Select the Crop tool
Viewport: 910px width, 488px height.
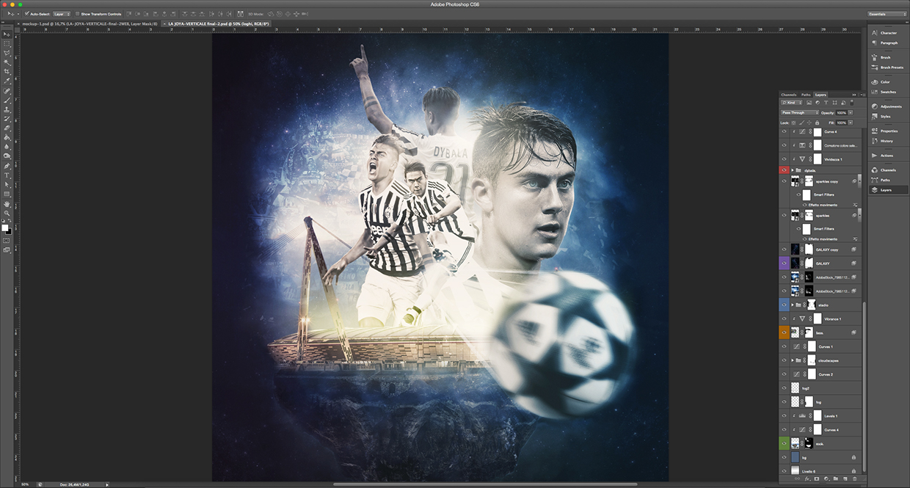coord(7,72)
